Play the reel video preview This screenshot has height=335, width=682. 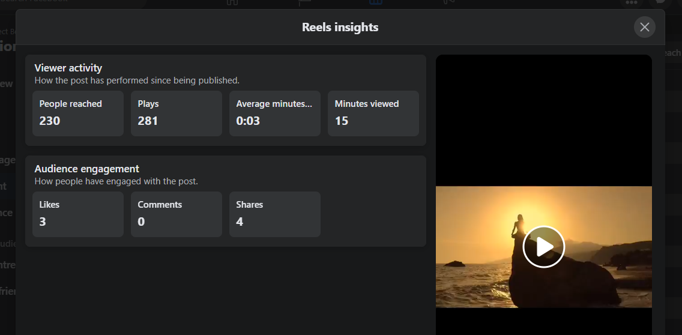pyautogui.click(x=543, y=247)
